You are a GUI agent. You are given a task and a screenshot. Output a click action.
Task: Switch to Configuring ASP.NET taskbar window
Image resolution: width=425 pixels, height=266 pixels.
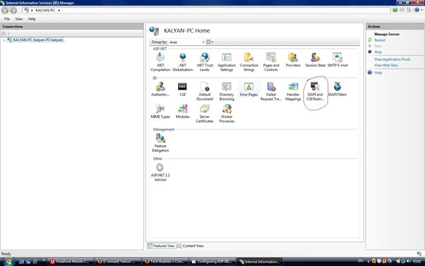click(x=212, y=261)
